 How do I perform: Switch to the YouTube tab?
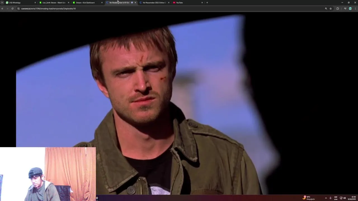[188, 3]
